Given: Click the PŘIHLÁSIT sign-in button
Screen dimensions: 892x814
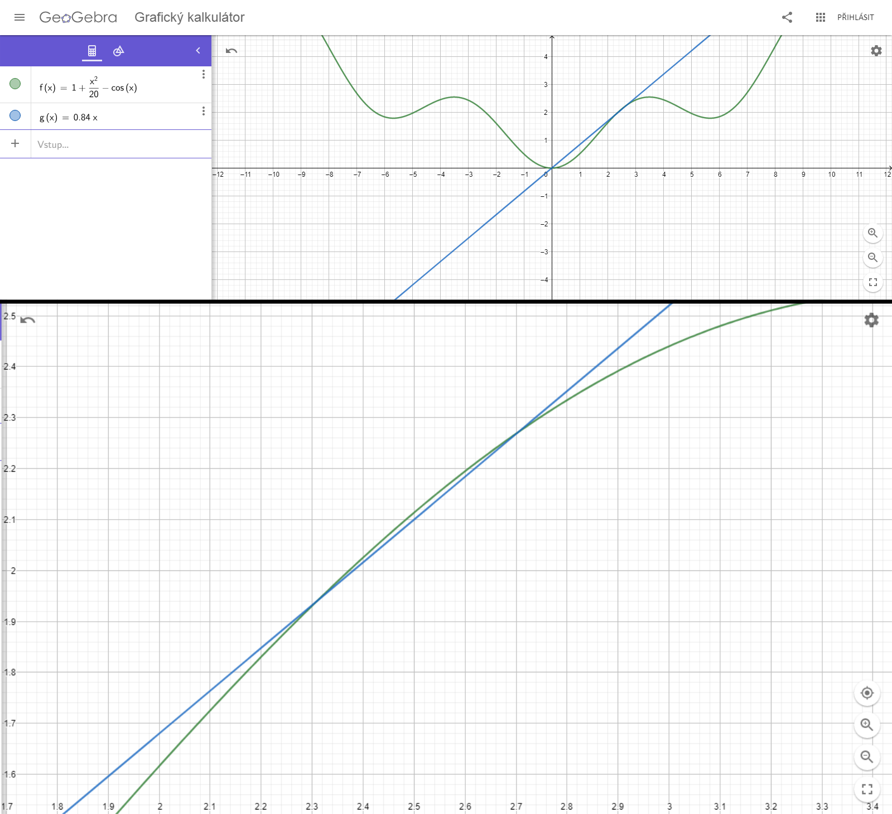Looking at the screenshot, I should point(855,17).
